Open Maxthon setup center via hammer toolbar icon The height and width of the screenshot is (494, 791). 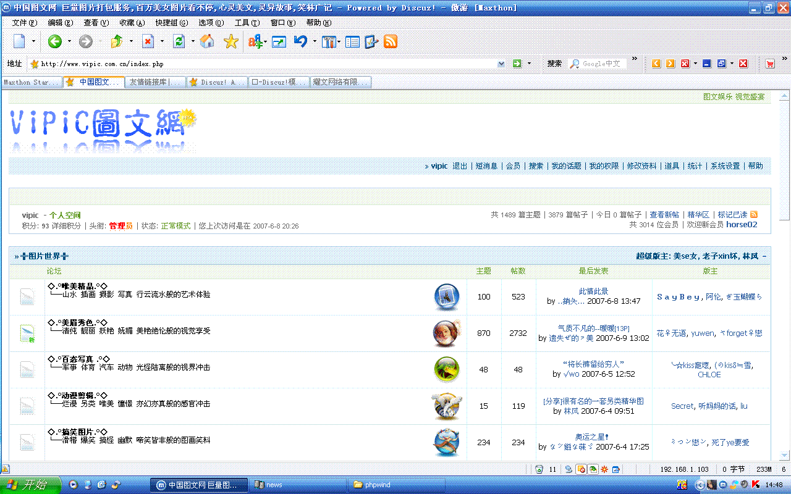[x=328, y=42]
